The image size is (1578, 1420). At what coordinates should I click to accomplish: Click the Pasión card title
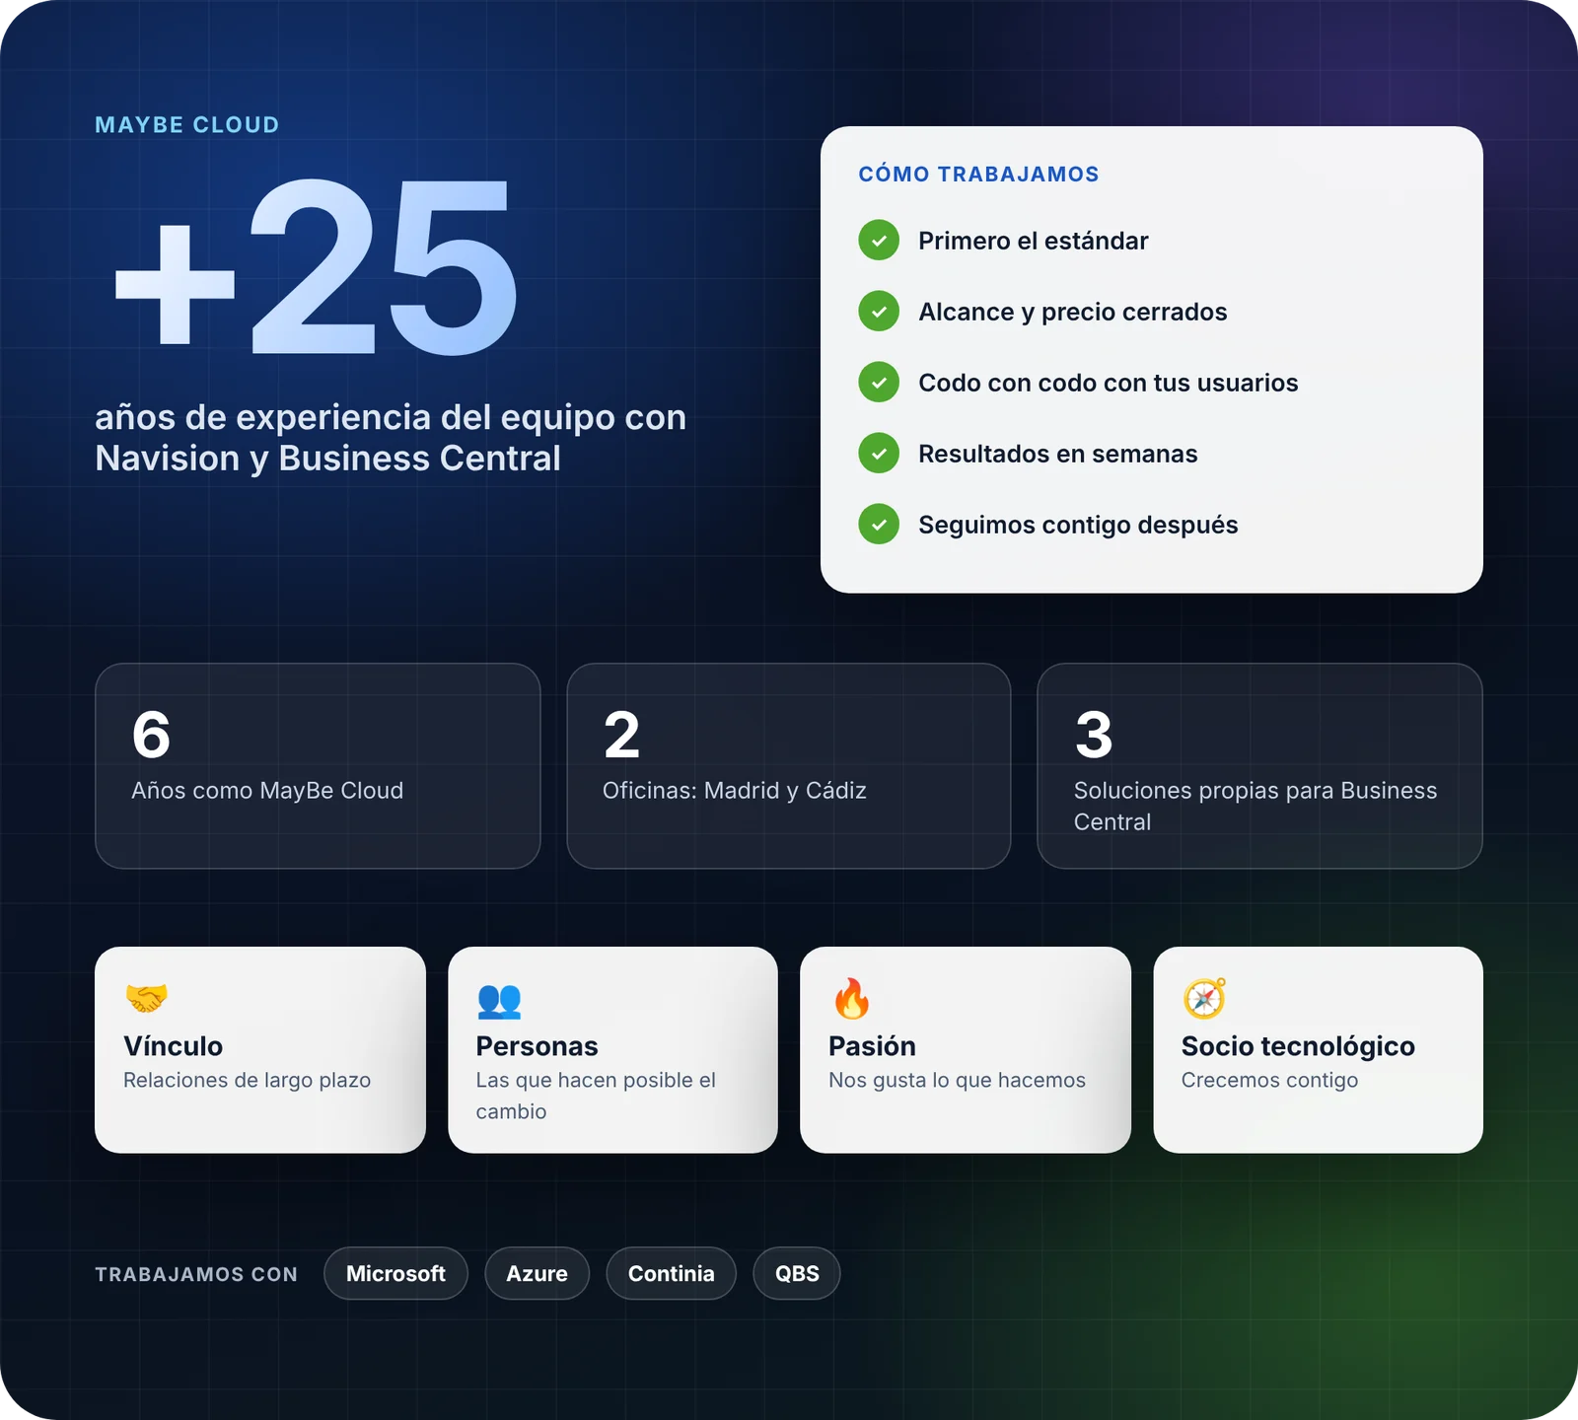873,1046
